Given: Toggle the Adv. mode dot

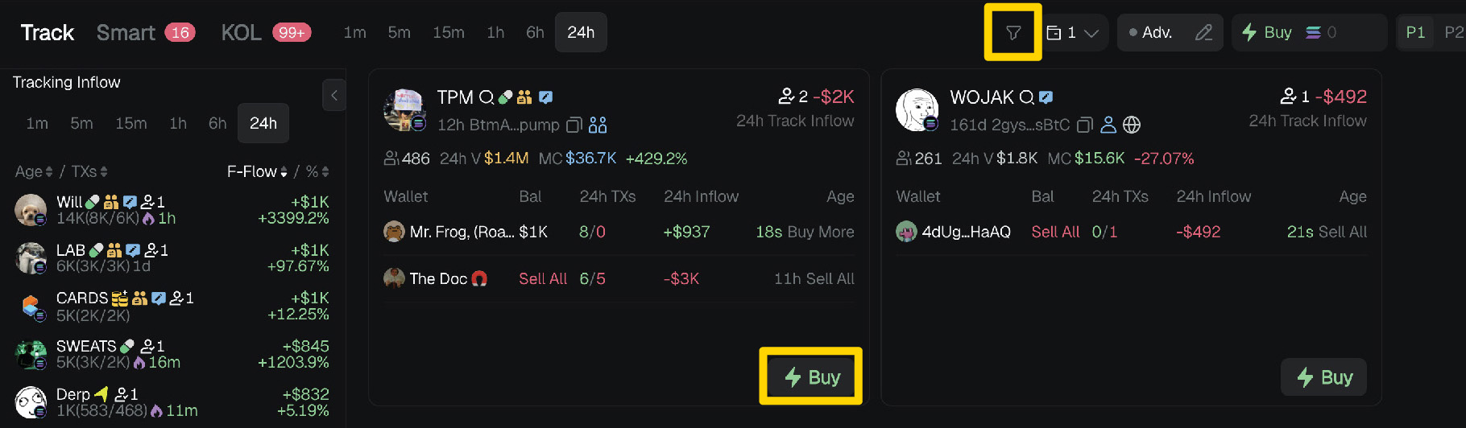Looking at the screenshot, I should 1133,33.
